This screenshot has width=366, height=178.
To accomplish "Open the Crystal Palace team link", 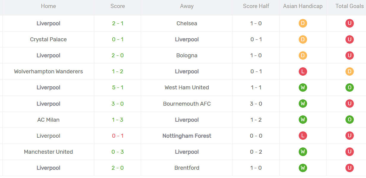I will click(x=48, y=39).
